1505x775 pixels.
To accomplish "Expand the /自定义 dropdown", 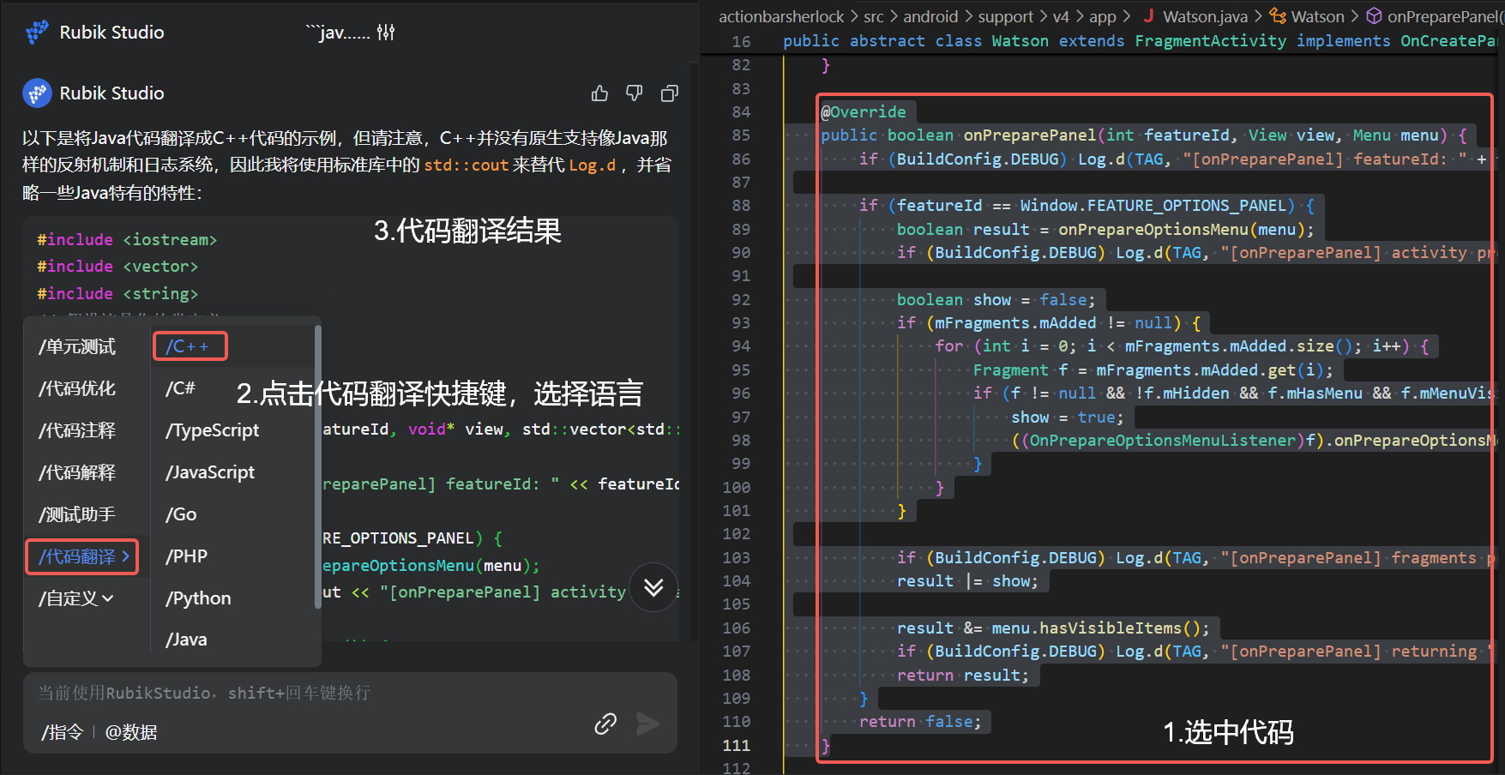I will tap(75, 598).
